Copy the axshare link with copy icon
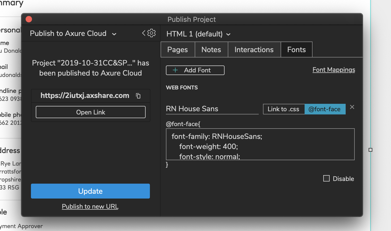391x231 pixels. tap(138, 96)
